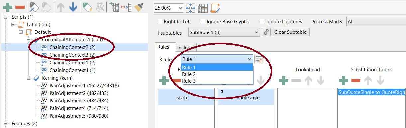Click the red minus remove icon in top toolbar
Screen dimensions: 406x128
click(x=20, y=7)
